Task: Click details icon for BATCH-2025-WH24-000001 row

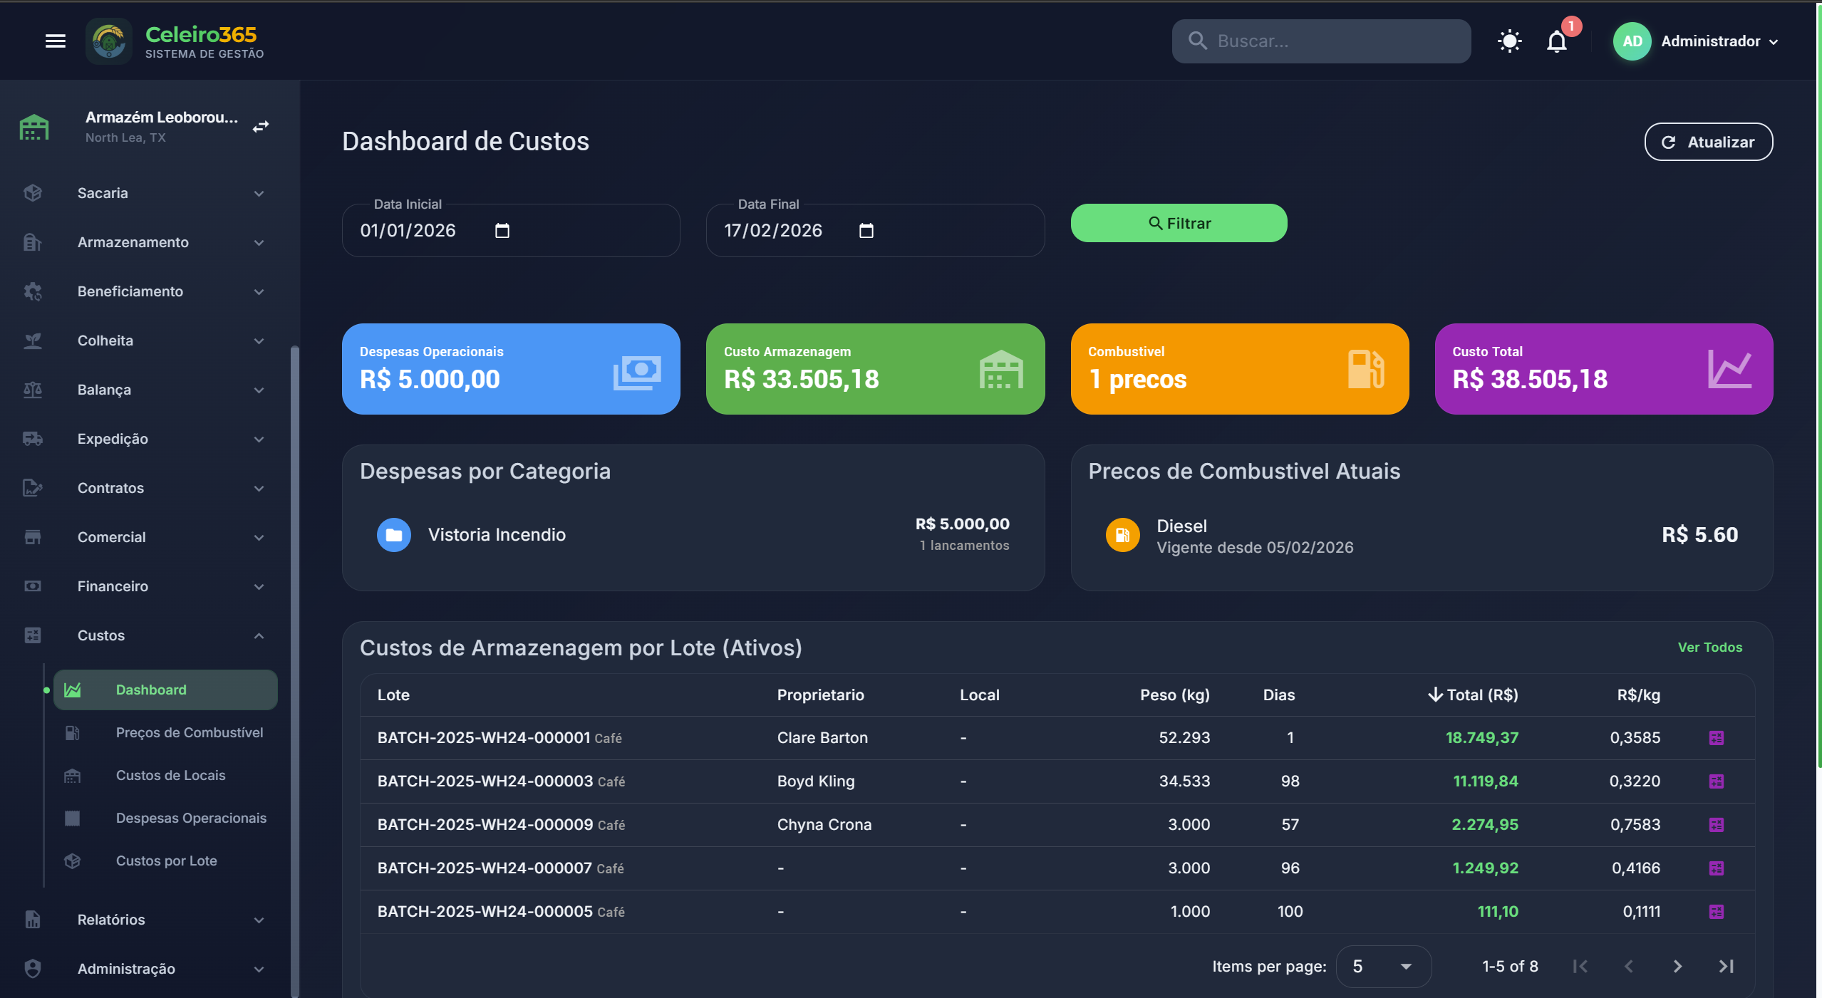Action: pos(1716,738)
